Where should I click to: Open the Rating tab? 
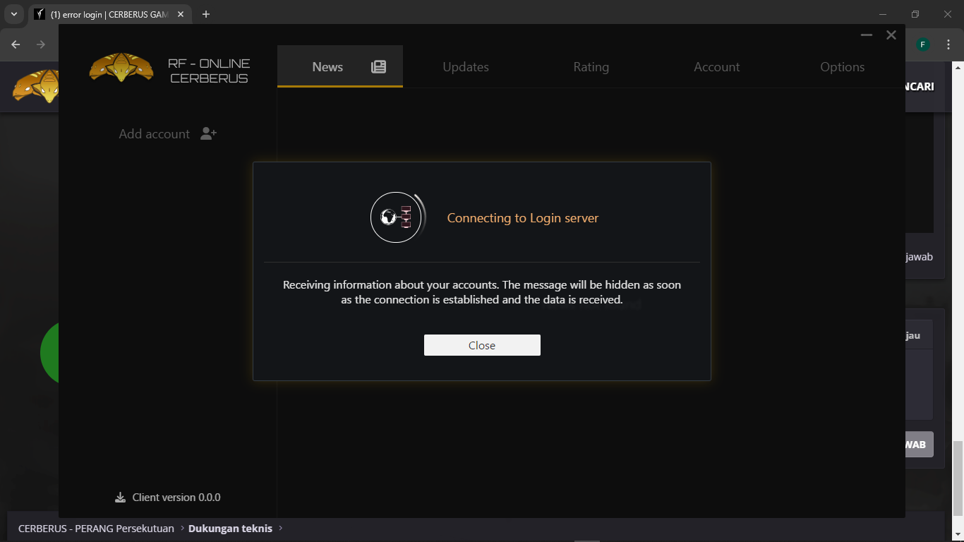tap(591, 67)
